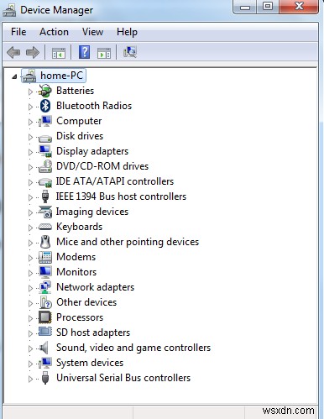The width and height of the screenshot is (324, 419).
Task: Click the DVD/CD-ROM drives icon
Action: tap(45, 166)
